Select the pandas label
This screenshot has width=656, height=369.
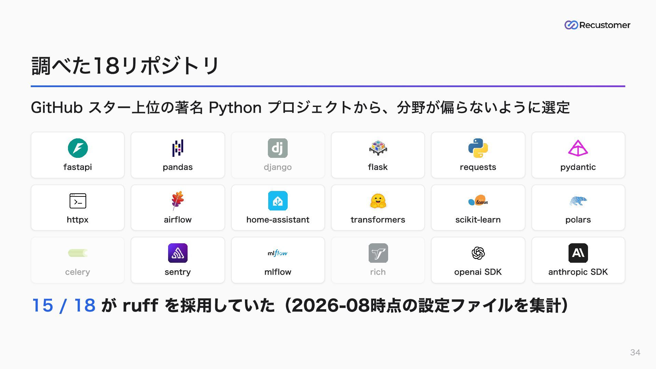click(178, 167)
